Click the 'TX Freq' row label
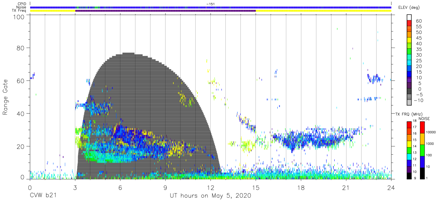This screenshot has height=203, width=440. pos(19,11)
